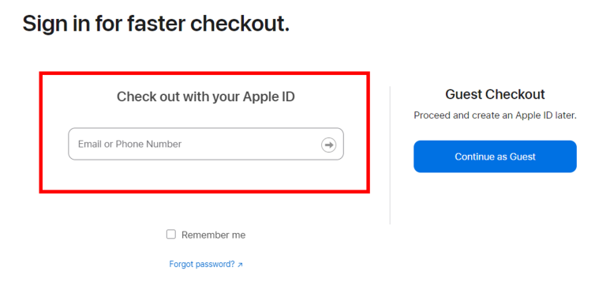Viewport: 610px width, 290px height.
Task: Enable Remember me via its square box
Action: click(171, 234)
